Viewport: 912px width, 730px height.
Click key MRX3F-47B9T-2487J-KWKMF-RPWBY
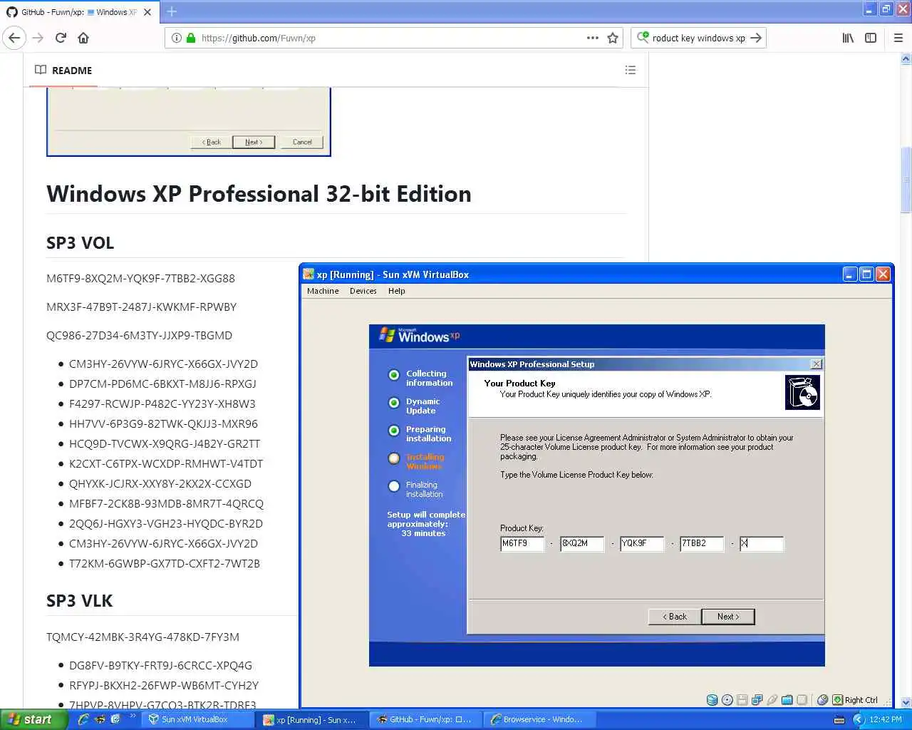141,307
